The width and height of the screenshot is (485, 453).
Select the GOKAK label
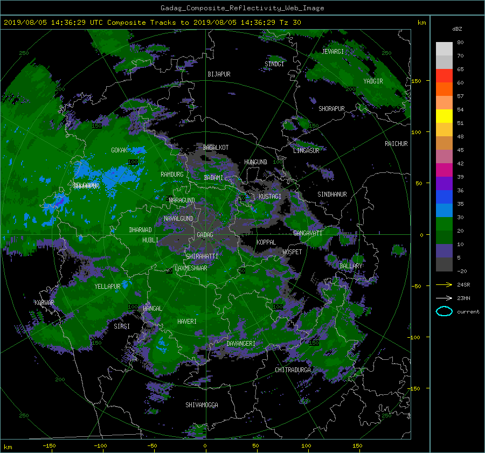(x=120, y=150)
